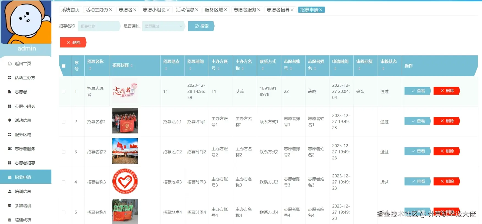
Task: Click the icon beside 志愿者 in sidebar
Action: click(10, 92)
